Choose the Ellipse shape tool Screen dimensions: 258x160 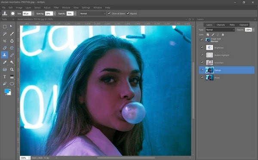pos(12,84)
